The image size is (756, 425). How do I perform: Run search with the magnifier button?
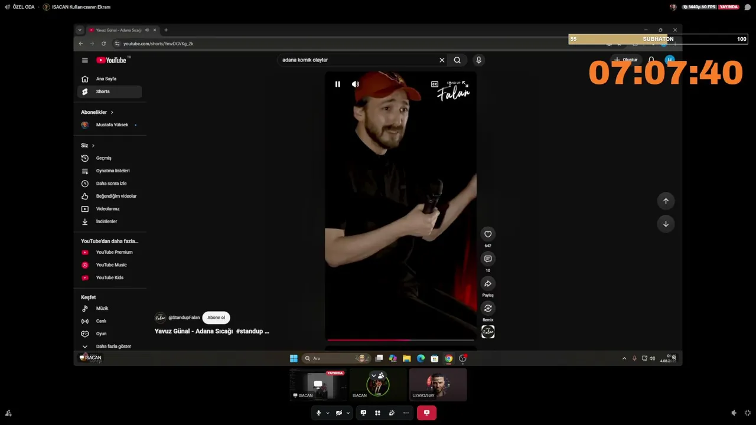457,60
